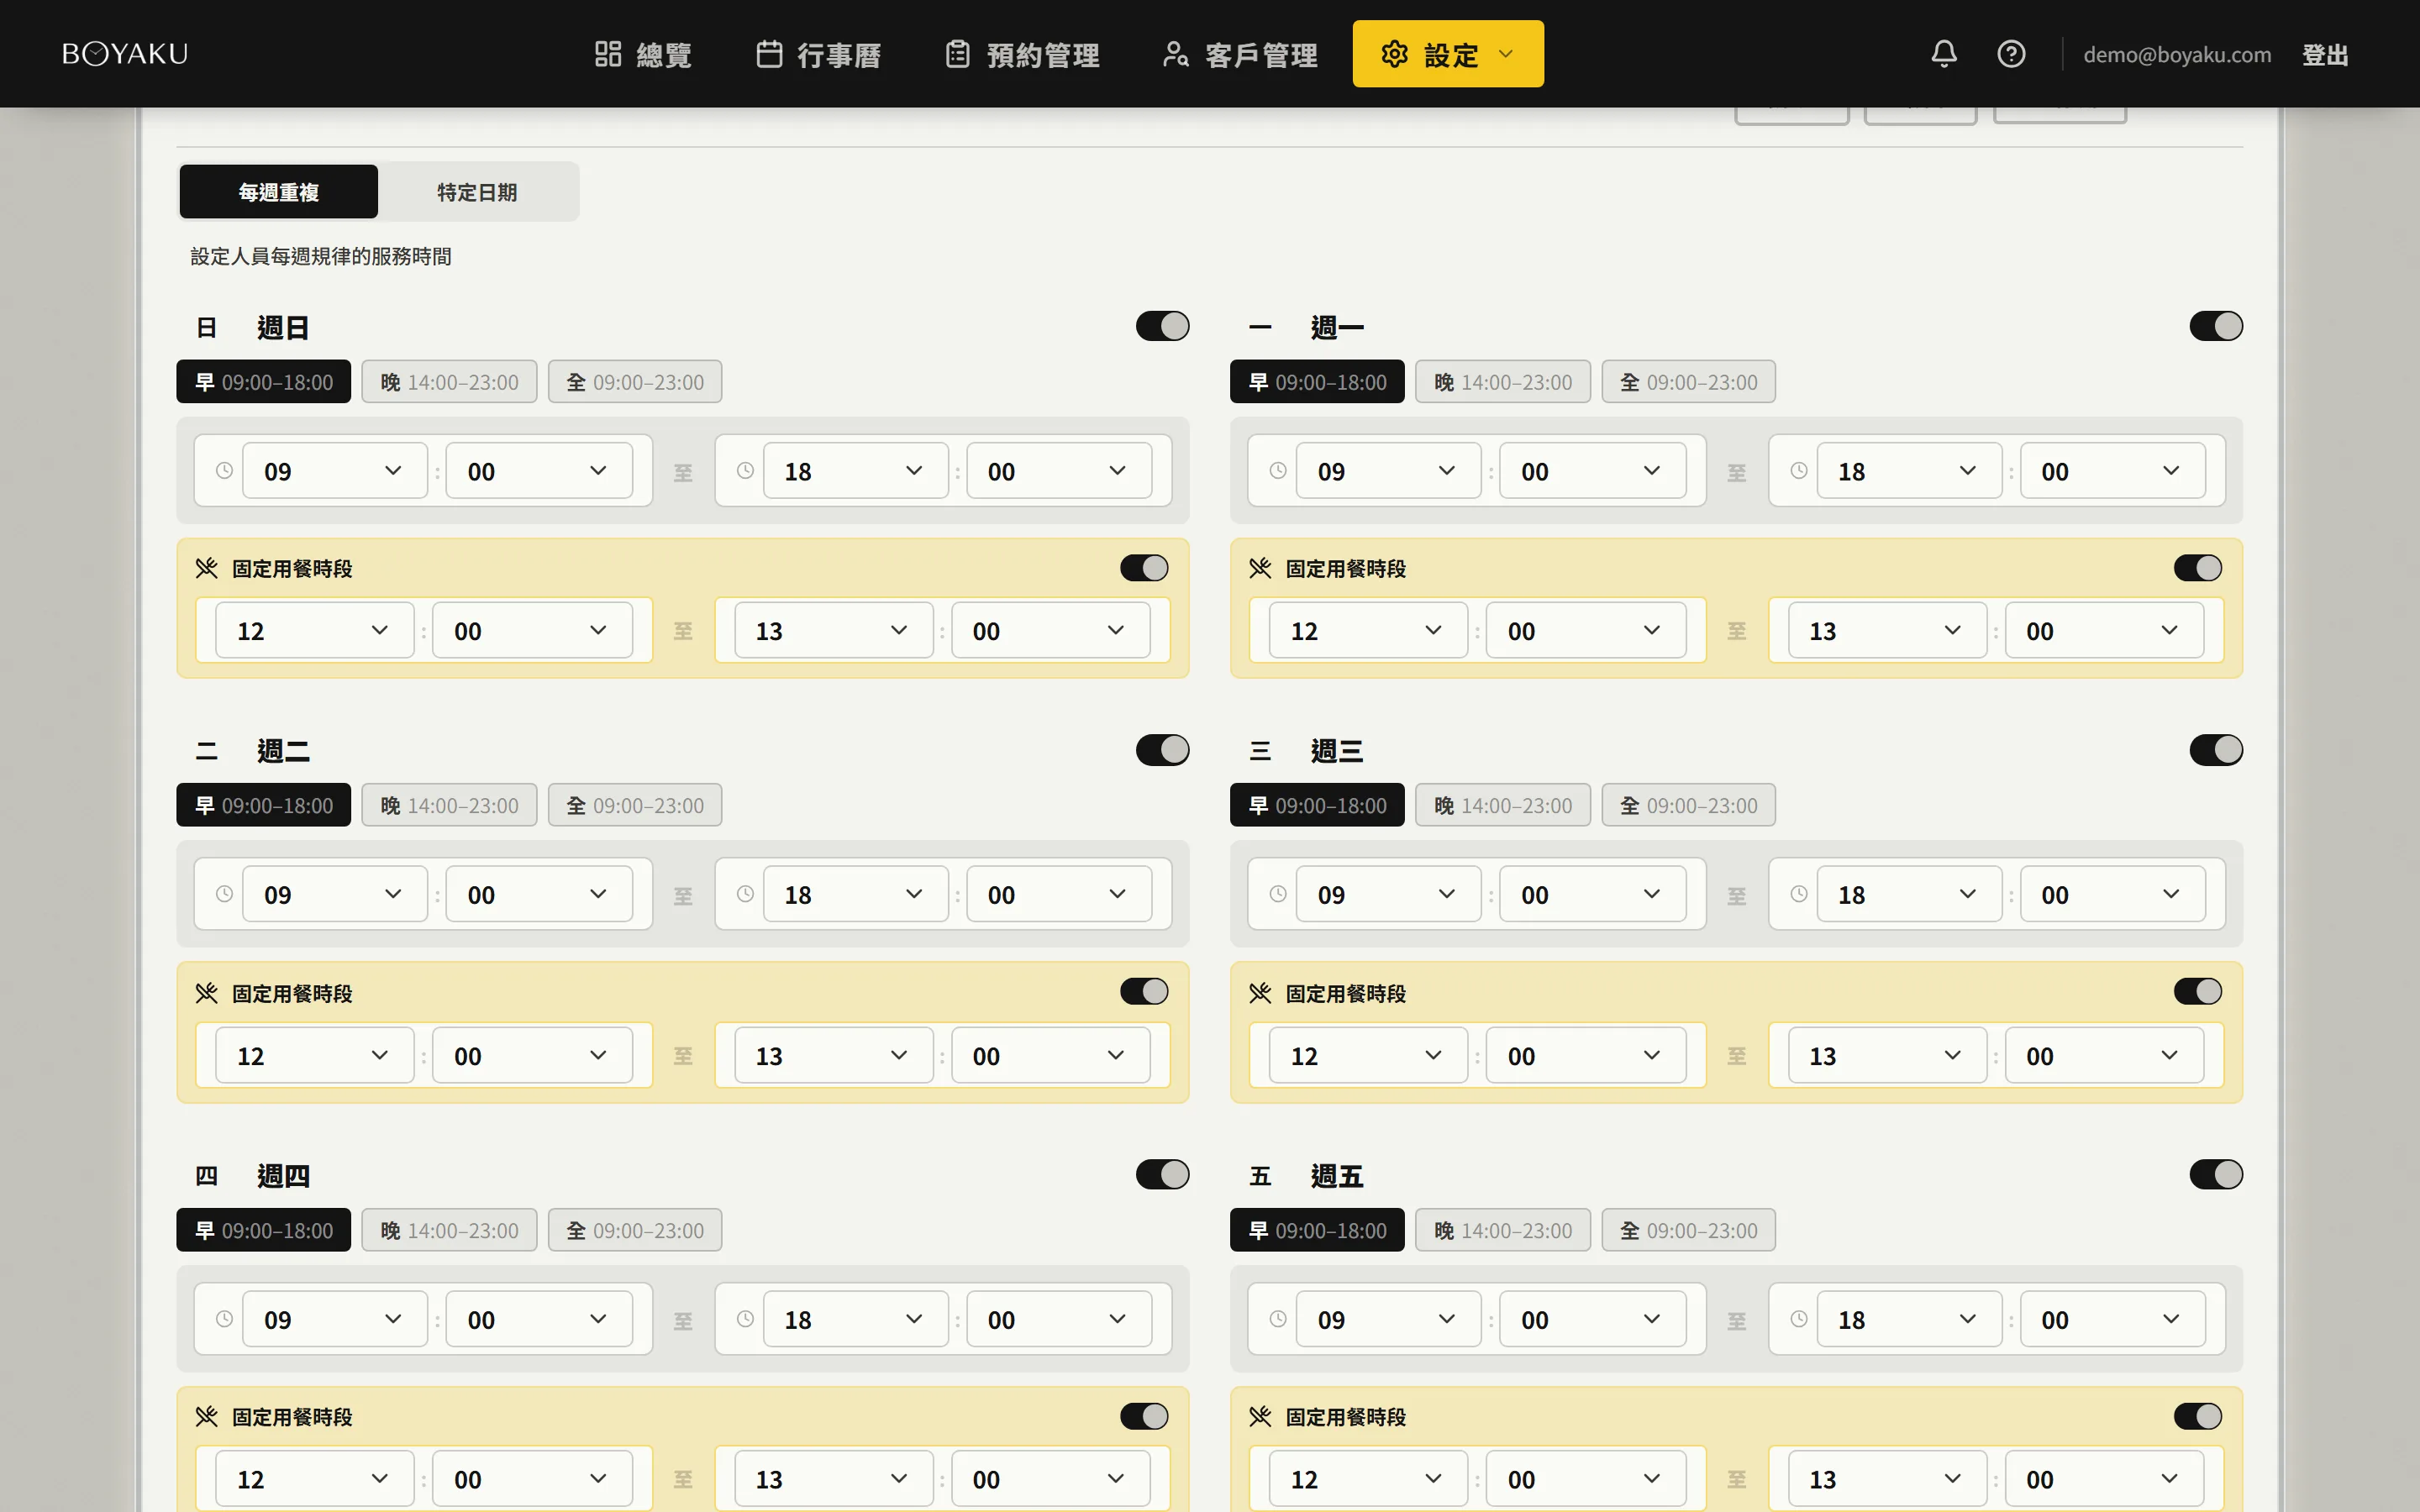Click 登出 to log out

[2325, 54]
